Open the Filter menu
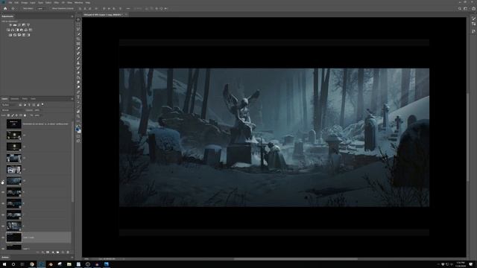The height and width of the screenshot is (268, 477). pyautogui.click(x=57, y=2)
